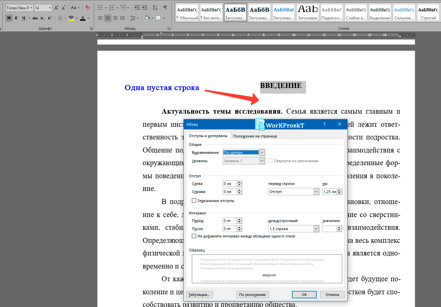Click the 'Слева' indent input field
The height and width of the screenshot is (307, 441).
tap(230, 184)
